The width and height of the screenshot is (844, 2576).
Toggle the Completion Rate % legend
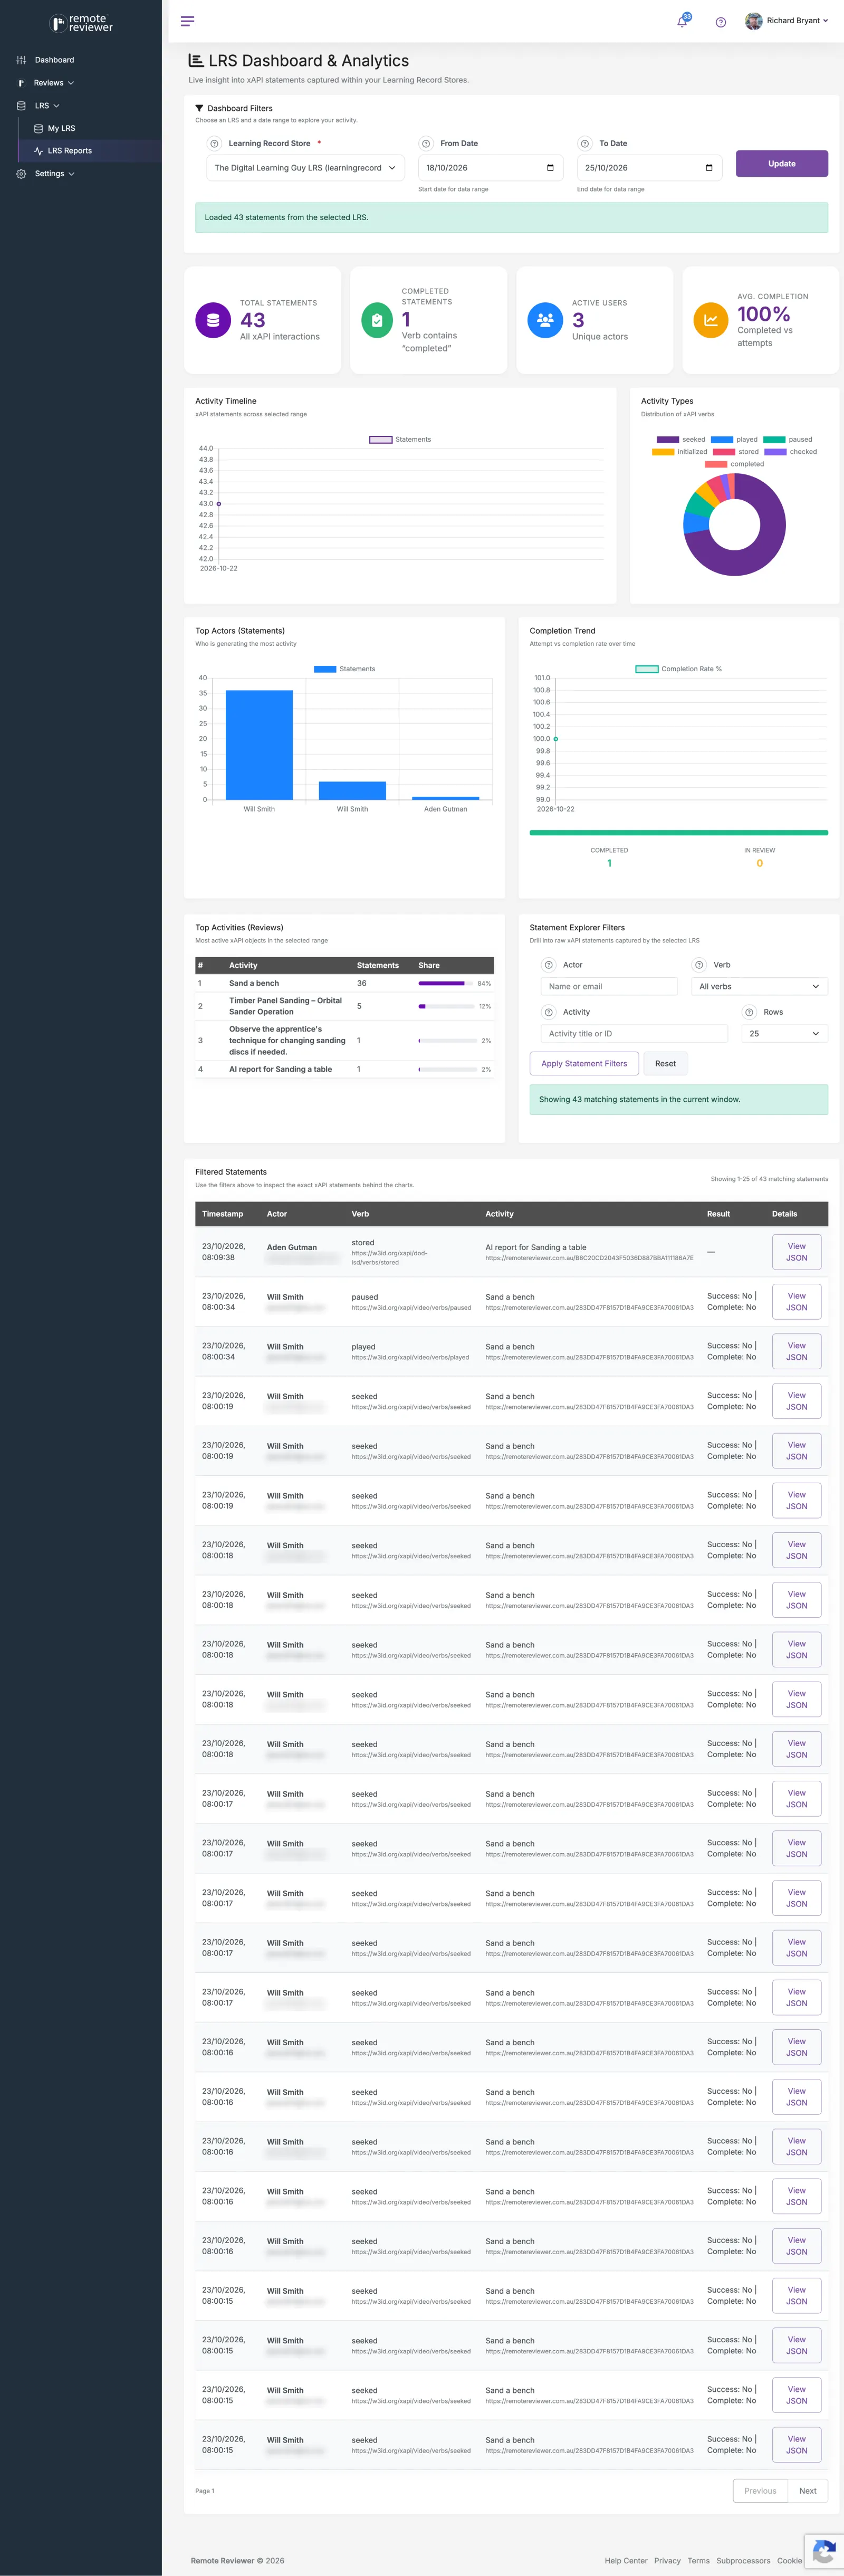679,669
